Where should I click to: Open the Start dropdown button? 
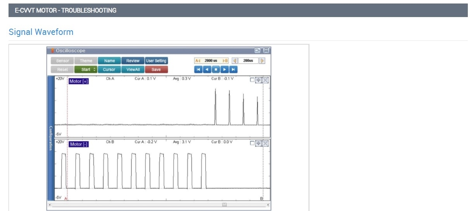[x=86, y=69]
